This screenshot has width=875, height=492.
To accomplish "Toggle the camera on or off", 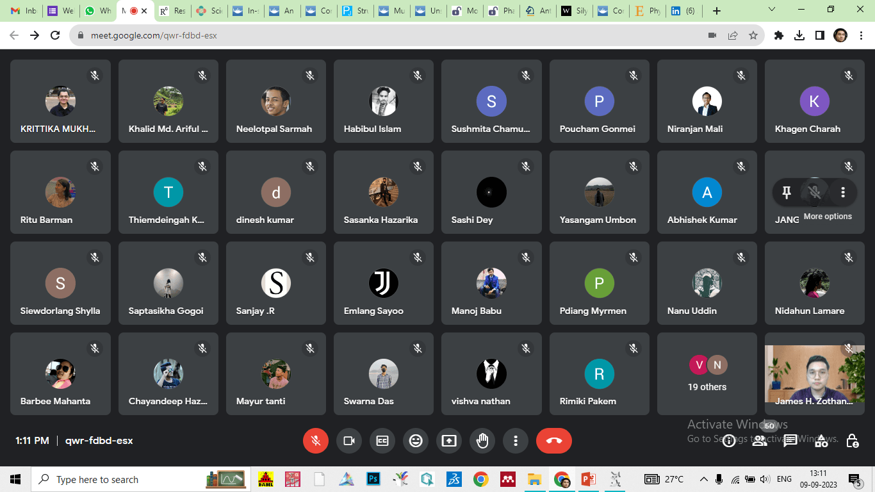I will coord(349,441).
